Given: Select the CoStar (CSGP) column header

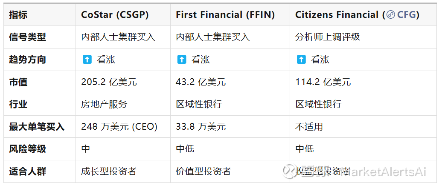Looking at the screenshot, I should (115, 15).
